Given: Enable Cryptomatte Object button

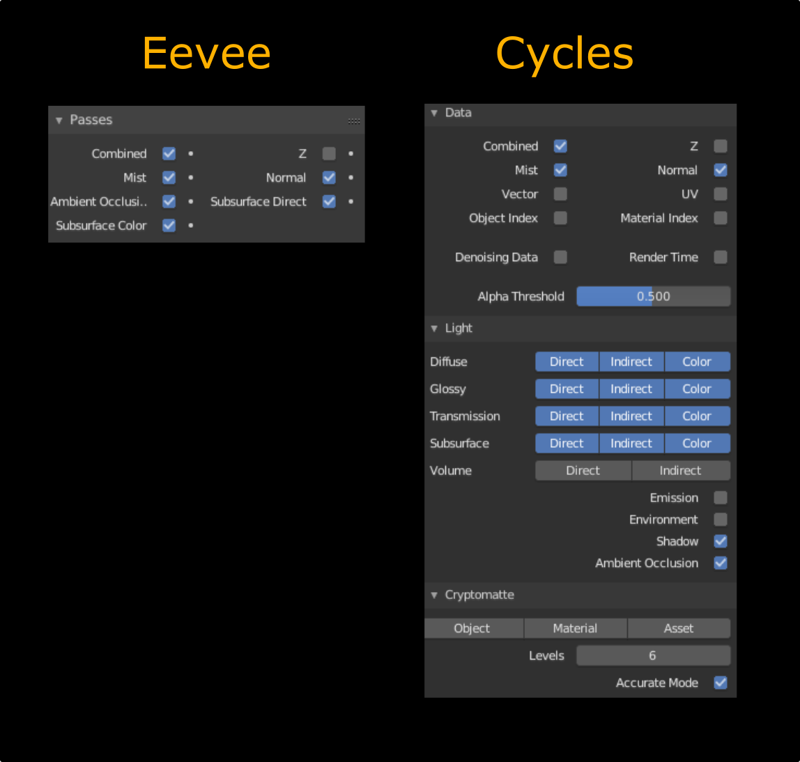Looking at the screenshot, I should coord(473,628).
